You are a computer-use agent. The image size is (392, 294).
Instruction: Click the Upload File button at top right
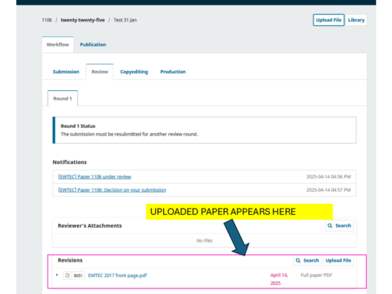[x=328, y=20]
